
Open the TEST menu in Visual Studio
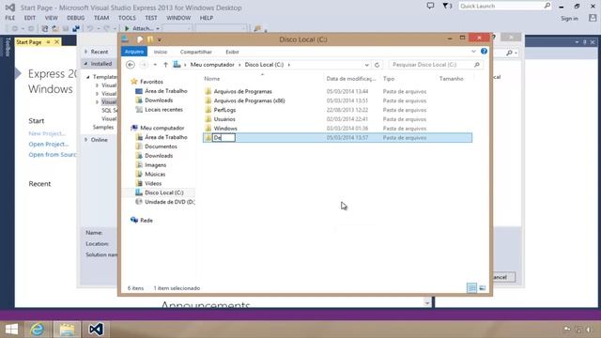(x=151, y=18)
